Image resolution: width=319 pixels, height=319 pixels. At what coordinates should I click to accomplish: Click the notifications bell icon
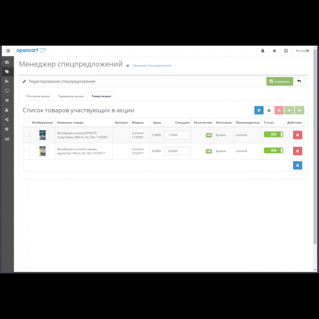(x=263, y=51)
